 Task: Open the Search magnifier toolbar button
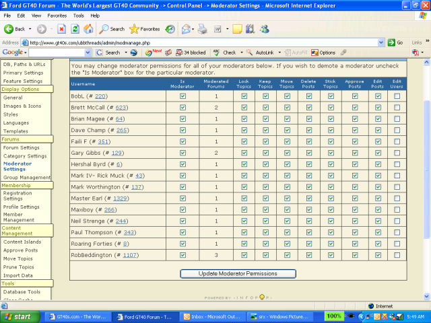(112, 29)
